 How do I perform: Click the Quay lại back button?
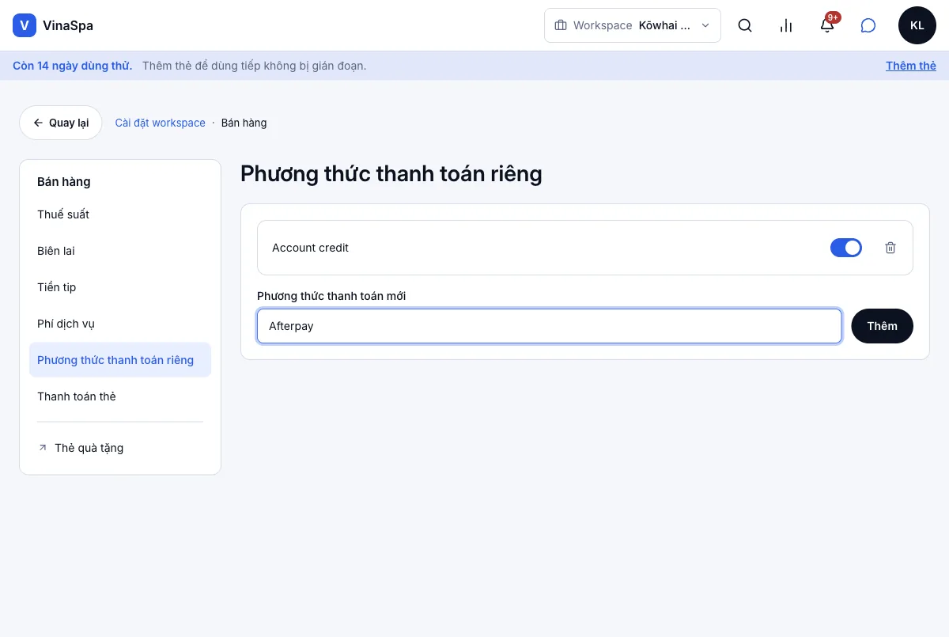tap(61, 123)
